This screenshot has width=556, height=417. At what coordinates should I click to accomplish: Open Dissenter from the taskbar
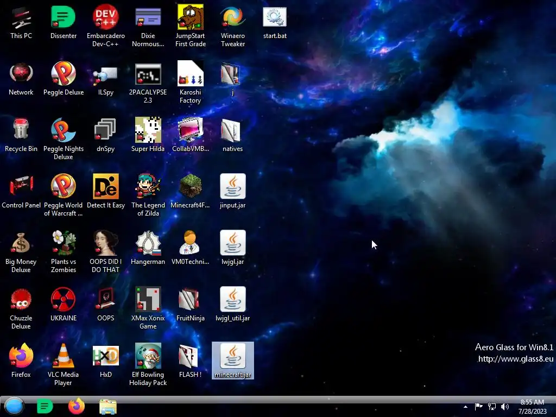pos(45,406)
